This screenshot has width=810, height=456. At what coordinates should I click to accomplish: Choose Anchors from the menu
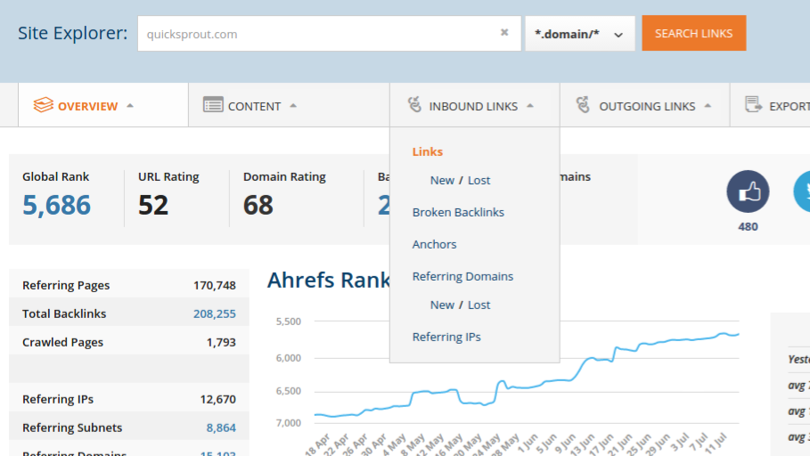pos(435,244)
